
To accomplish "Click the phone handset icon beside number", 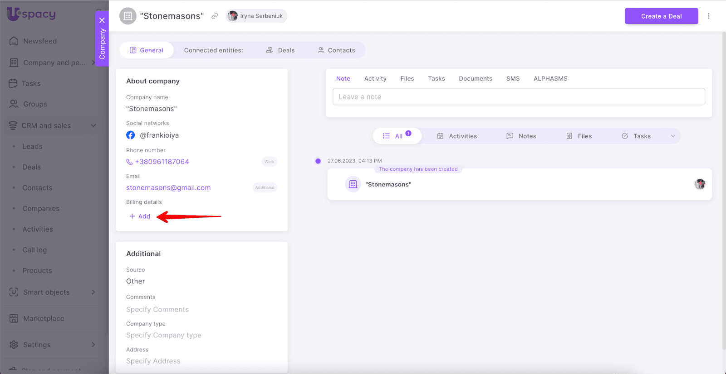I will coord(129,162).
